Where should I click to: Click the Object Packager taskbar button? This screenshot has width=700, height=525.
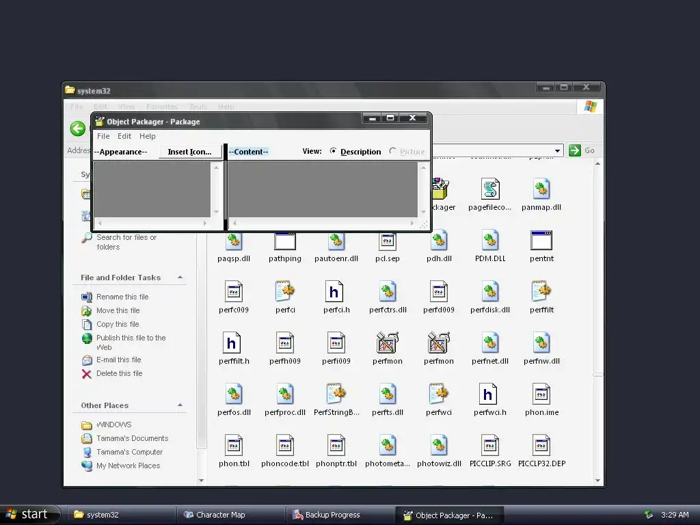[x=449, y=515]
